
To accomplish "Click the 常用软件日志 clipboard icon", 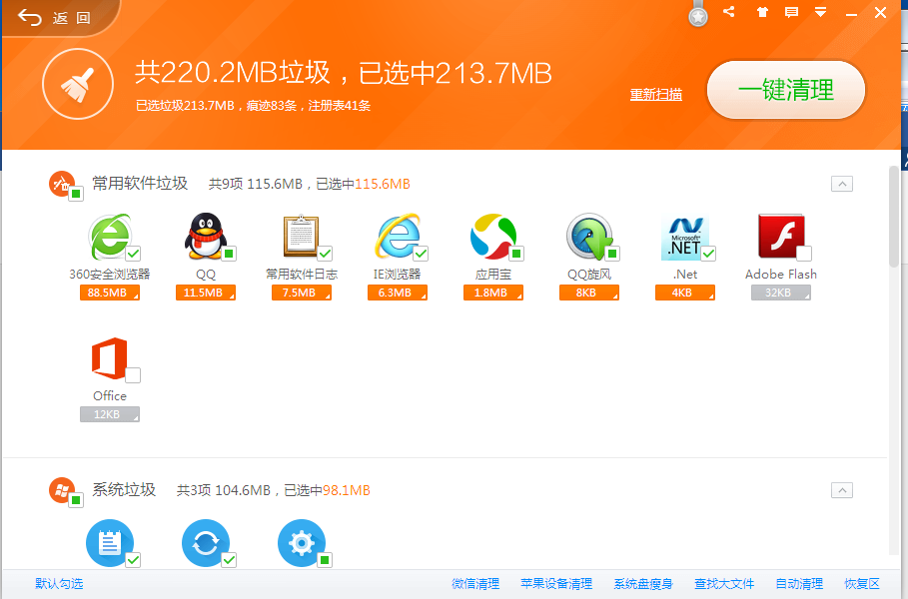I will point(301,237).
